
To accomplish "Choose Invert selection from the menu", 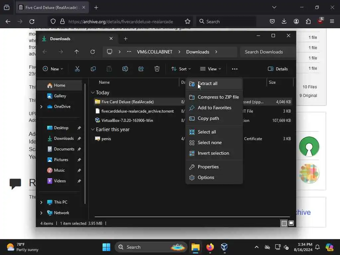I will (x=214, y=153).
